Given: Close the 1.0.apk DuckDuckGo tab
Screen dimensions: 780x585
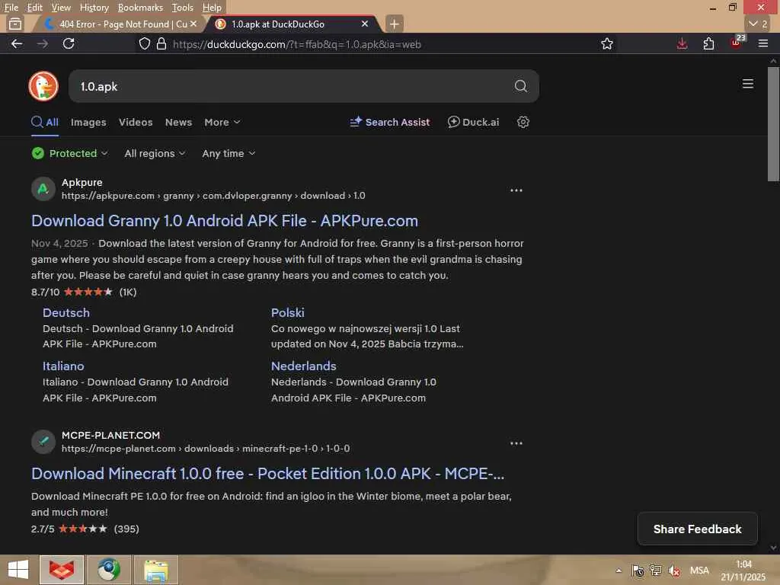Looking at the screenshot, I should pyautogui.click(x=365, y=24).
